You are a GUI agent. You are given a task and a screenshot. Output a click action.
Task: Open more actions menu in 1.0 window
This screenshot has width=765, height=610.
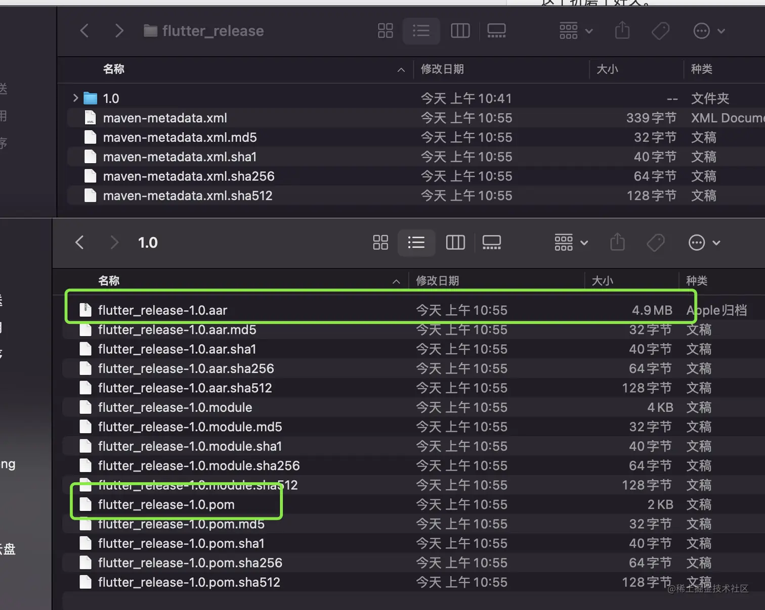[704, 243]
